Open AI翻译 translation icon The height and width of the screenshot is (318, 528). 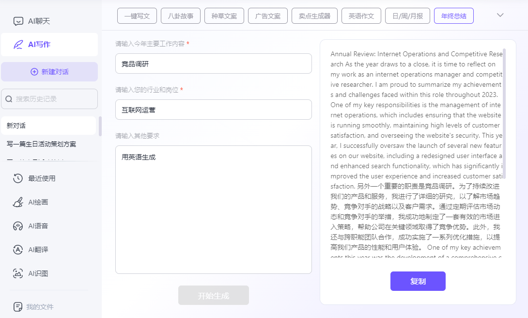click(18, 250)
